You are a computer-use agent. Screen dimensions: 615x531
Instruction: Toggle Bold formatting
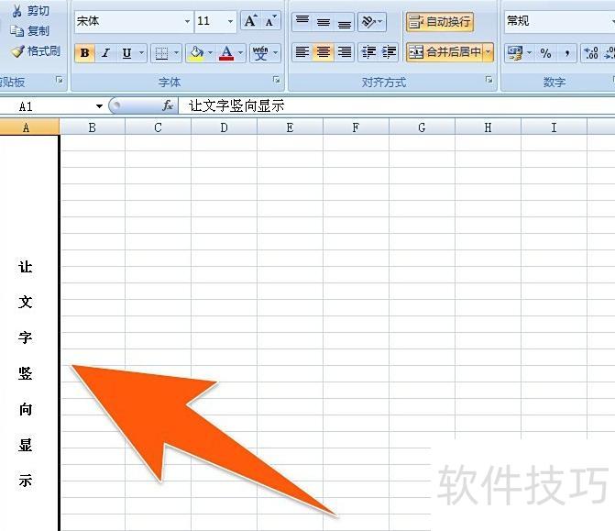point(84,53)
